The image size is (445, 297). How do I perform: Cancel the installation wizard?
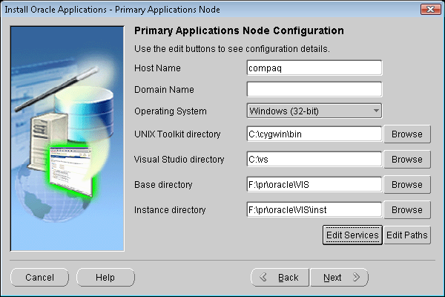(x=40, y=278)
